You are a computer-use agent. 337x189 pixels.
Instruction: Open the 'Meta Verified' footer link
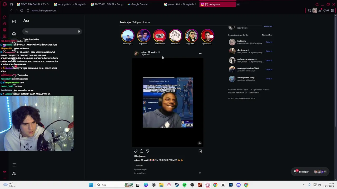click(x=254, y=93)
